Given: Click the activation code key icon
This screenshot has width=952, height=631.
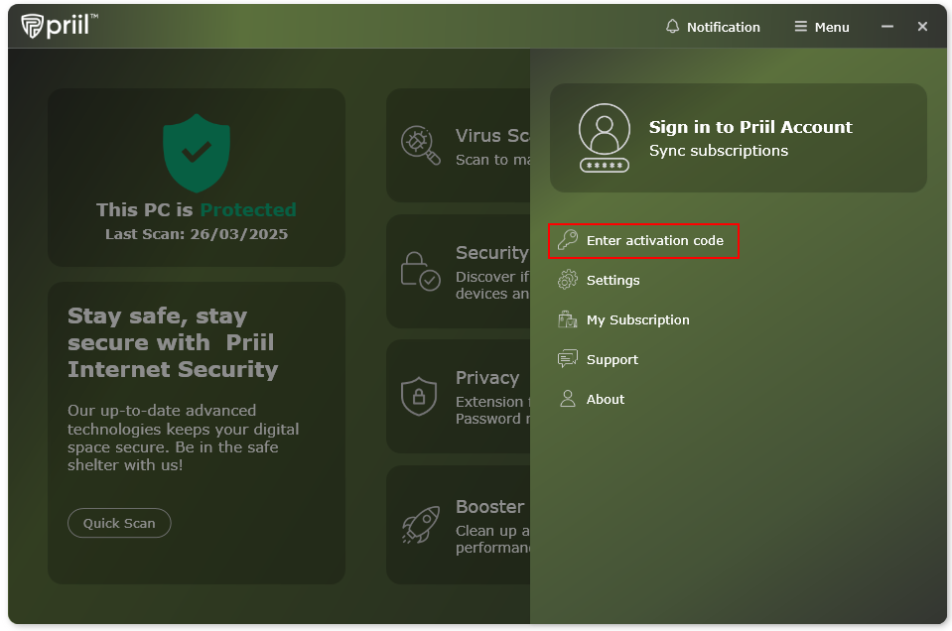Looking at the screenshot, I should pyautogui.click(x=568, y=240).
